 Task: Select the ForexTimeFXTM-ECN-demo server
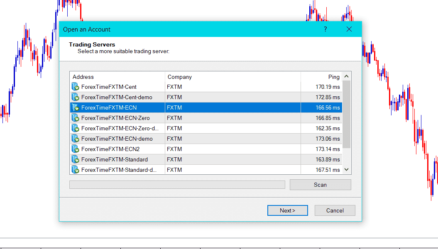(x=206, y=139)
